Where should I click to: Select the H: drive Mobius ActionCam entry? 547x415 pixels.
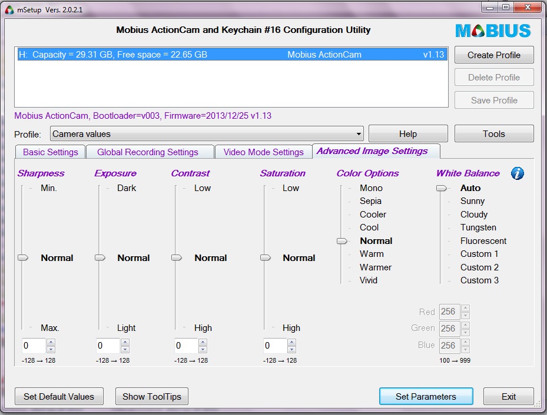pos(231,55)
